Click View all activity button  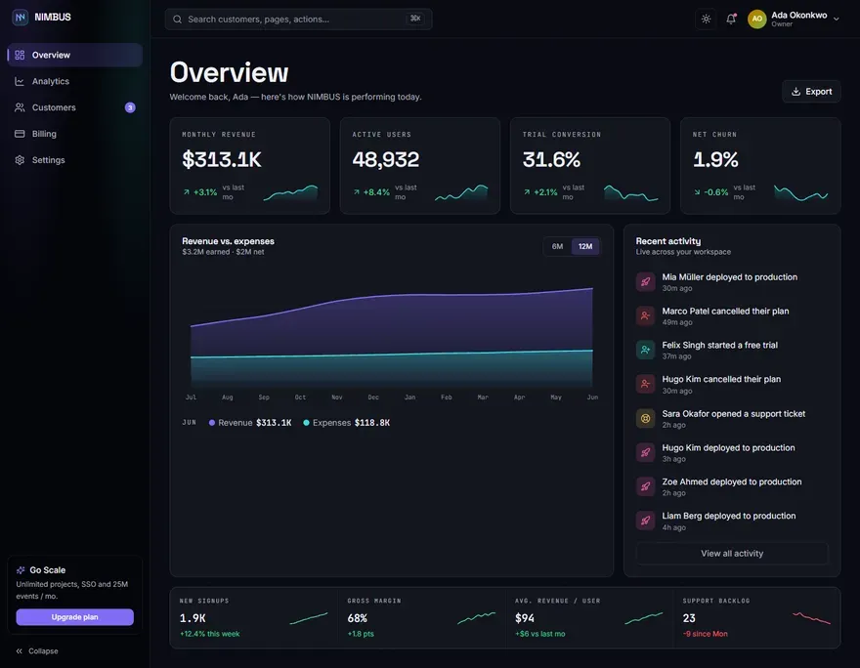(x=732, y=554)
